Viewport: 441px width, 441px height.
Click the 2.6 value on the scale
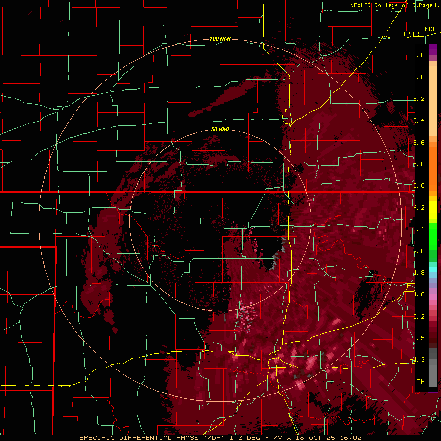(419, 251)
